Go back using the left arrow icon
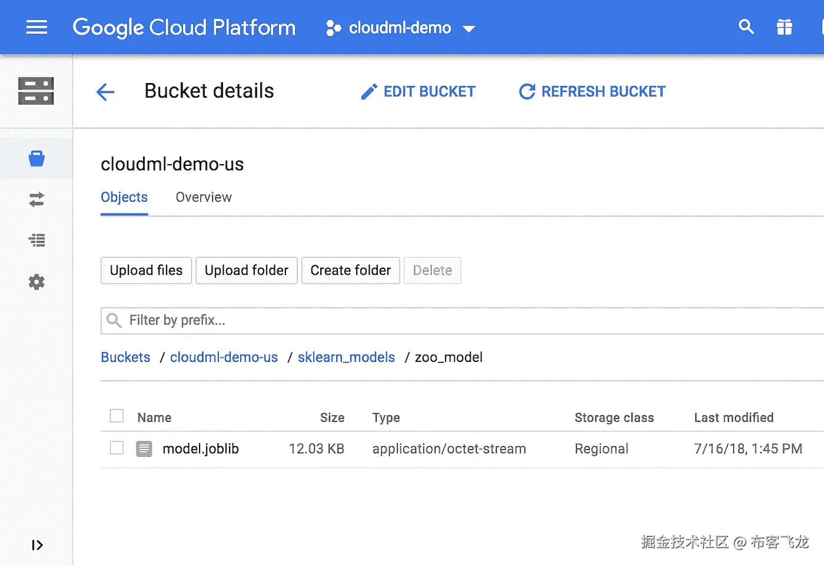 105,92
